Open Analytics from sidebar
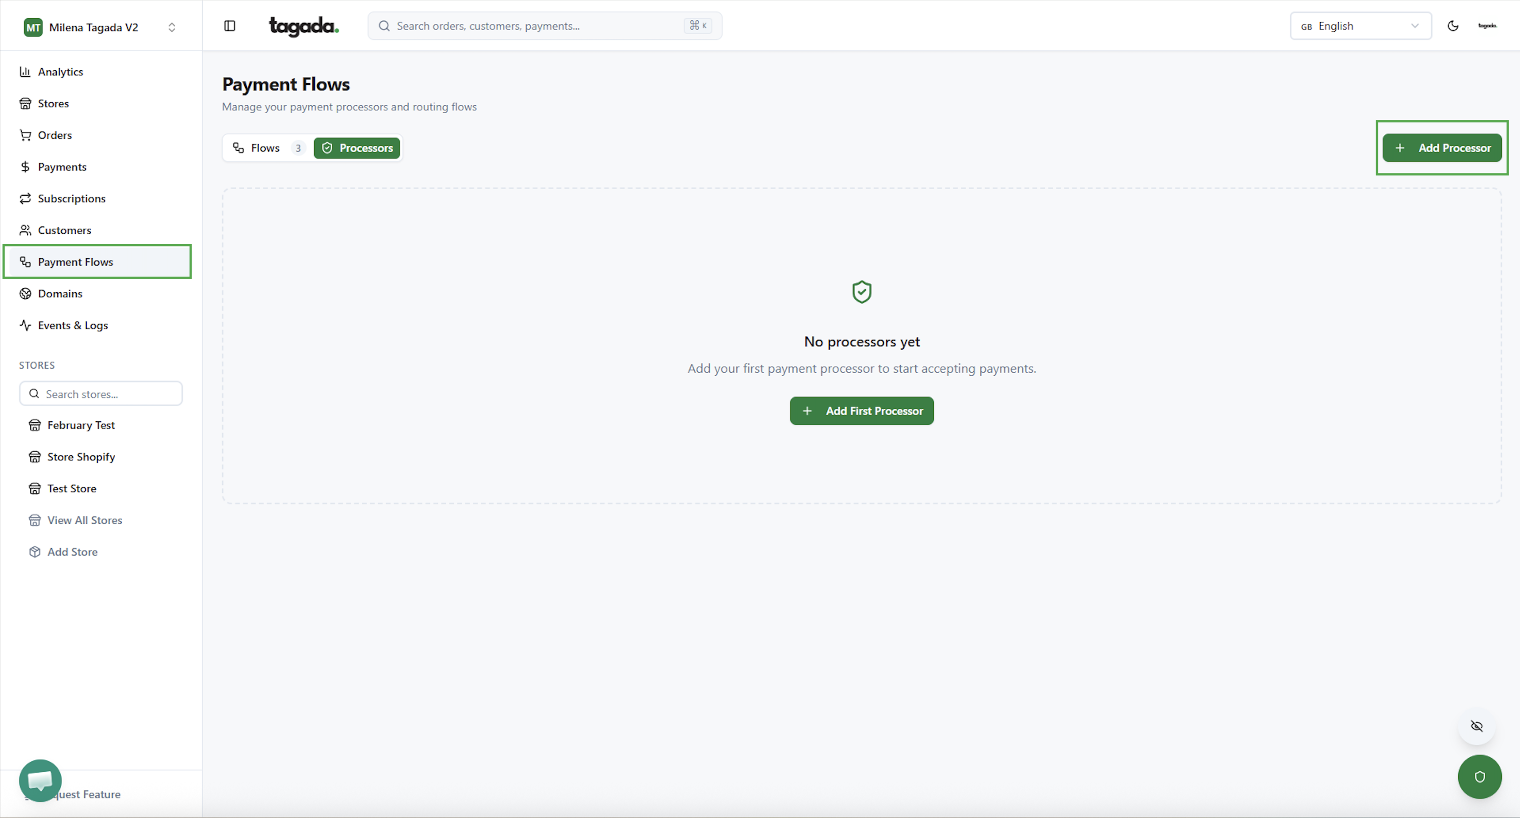 pos(60,72)
